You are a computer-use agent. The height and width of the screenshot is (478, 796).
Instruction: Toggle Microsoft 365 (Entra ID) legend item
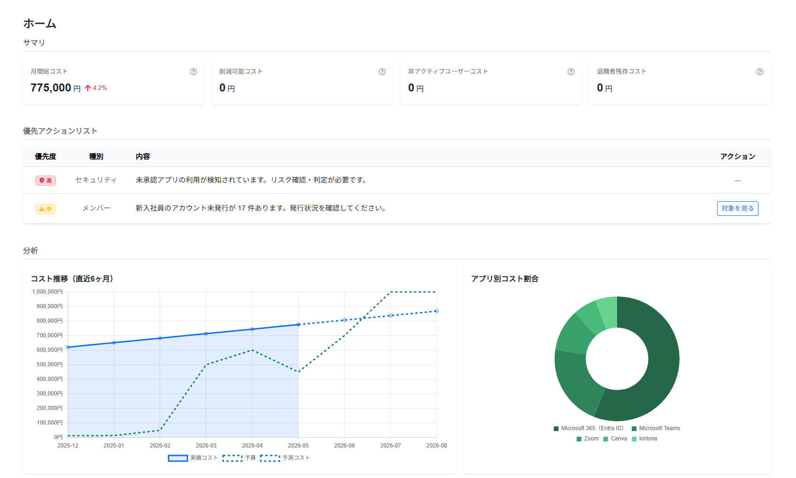pyautogui.click(x=589, y=428)
